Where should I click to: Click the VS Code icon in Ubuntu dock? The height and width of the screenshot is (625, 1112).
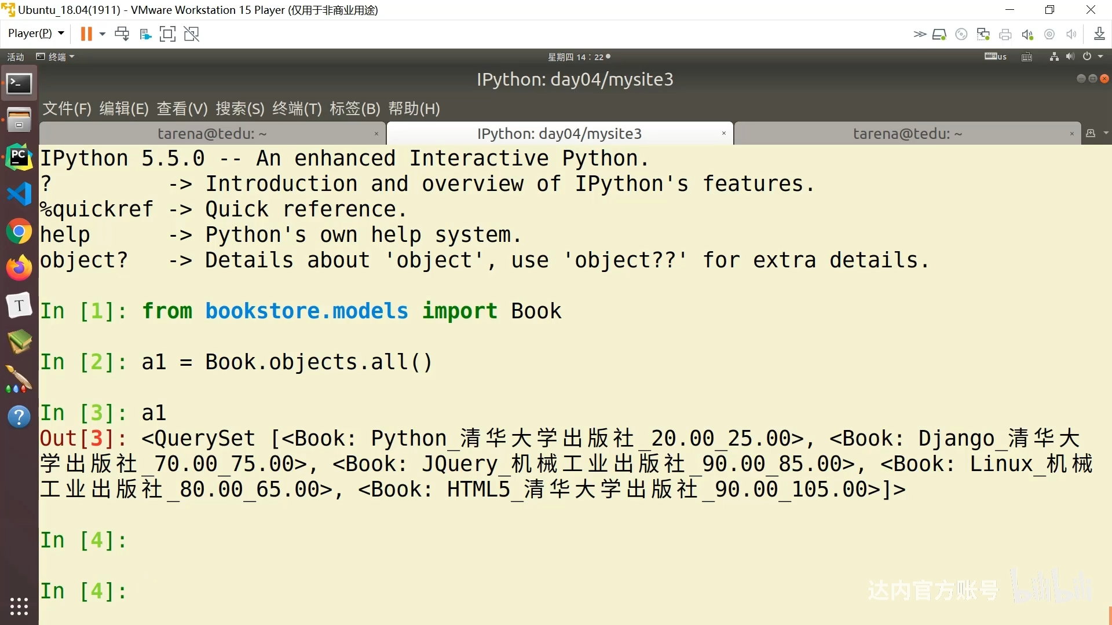[19, 193]
